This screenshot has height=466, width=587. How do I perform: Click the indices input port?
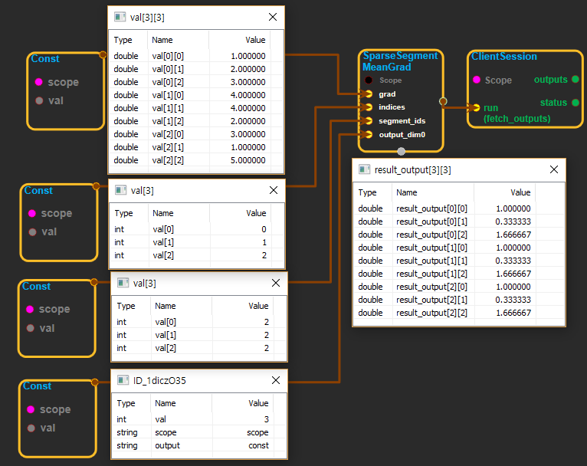point(369,107)
